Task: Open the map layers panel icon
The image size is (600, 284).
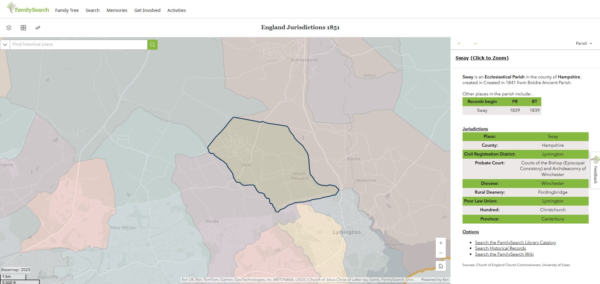Action: (9, 28)
